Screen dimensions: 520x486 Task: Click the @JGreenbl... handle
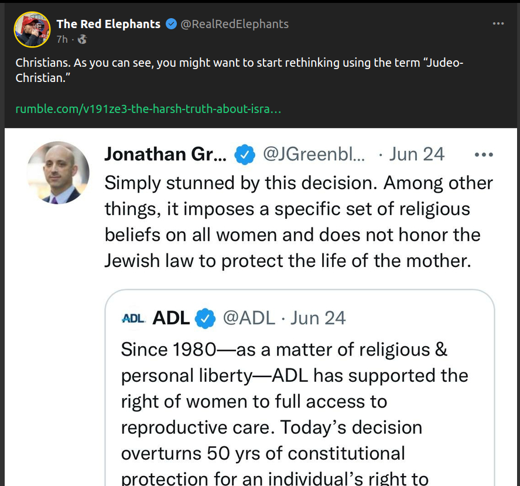(x=314, y=154)
